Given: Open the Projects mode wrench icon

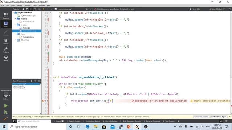Looking at the screenshot, I should tap(6, 50).
